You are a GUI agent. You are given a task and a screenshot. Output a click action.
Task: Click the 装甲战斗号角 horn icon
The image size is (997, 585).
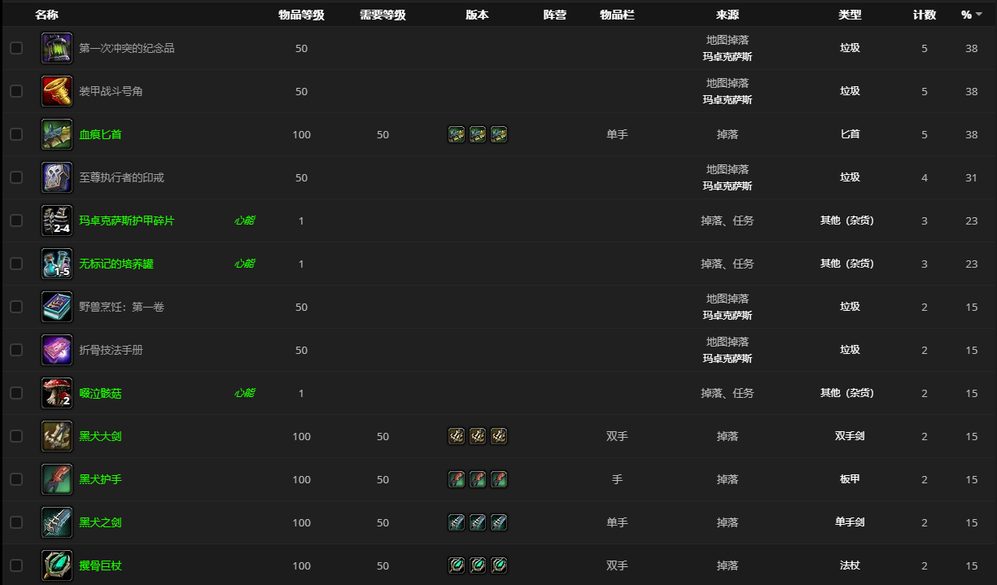57,91
